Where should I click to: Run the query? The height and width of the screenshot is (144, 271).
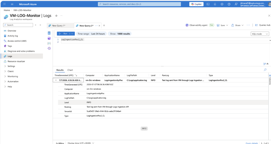tap(63, 34)
